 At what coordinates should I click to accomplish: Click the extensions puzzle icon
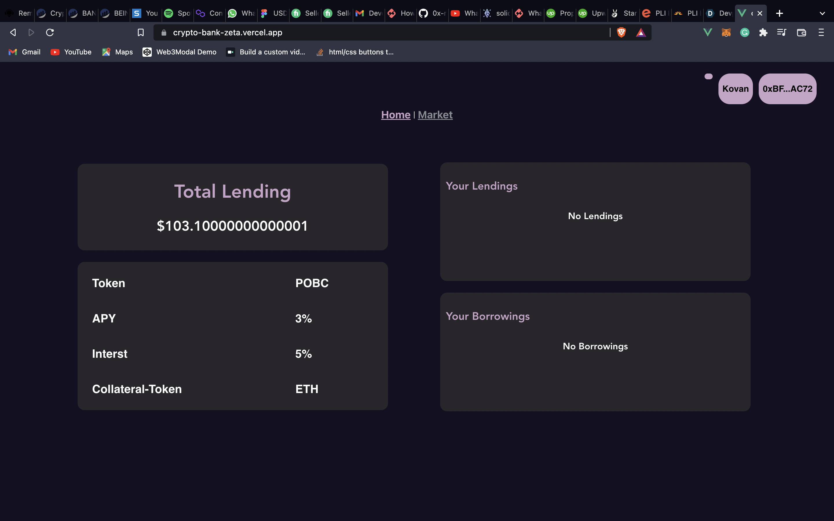click(x=763, y=32)
